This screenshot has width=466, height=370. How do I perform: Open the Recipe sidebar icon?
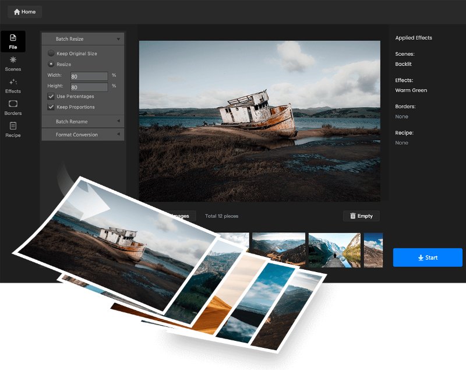click(13, 126)
